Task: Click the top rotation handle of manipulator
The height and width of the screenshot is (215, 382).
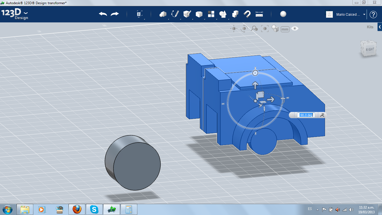Action: tap(255, 73)
